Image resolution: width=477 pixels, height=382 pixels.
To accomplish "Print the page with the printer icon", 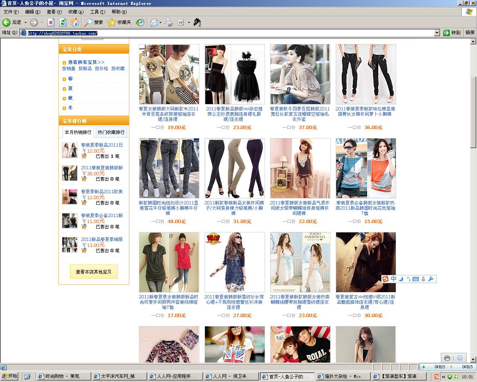I will pos(169,22).
